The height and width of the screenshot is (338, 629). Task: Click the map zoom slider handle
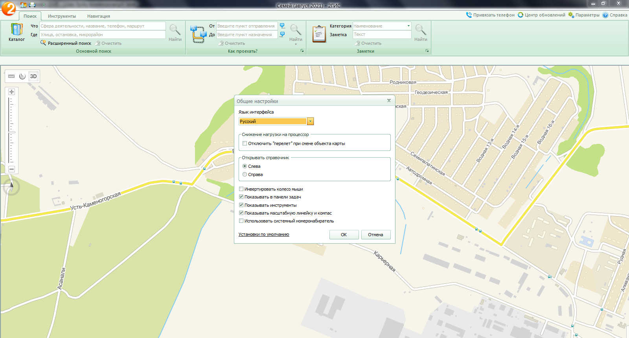pos(12,132)
